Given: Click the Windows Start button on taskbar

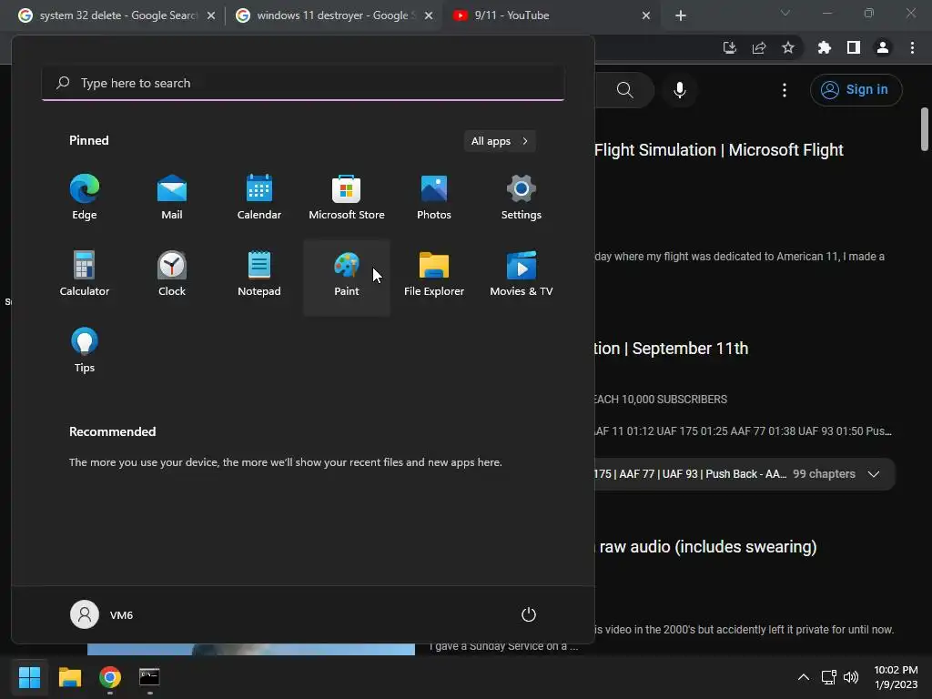Looking at the screenshot, I should 30,677.
